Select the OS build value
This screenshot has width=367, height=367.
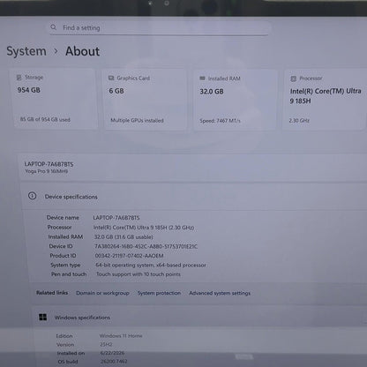click(114, 362)
